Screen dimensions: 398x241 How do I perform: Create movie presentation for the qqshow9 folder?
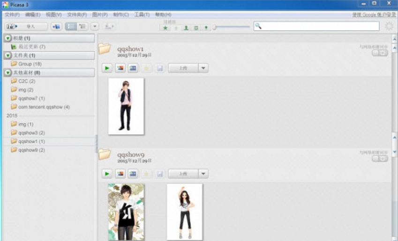click(x=133, y=174)
